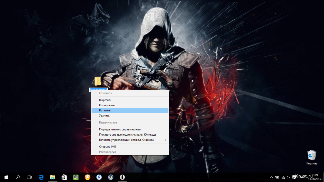324x182 pixels.
Task: Launch Microsoft Edge from taskbar
Action: pyautogui.click(x=41, y=177)
